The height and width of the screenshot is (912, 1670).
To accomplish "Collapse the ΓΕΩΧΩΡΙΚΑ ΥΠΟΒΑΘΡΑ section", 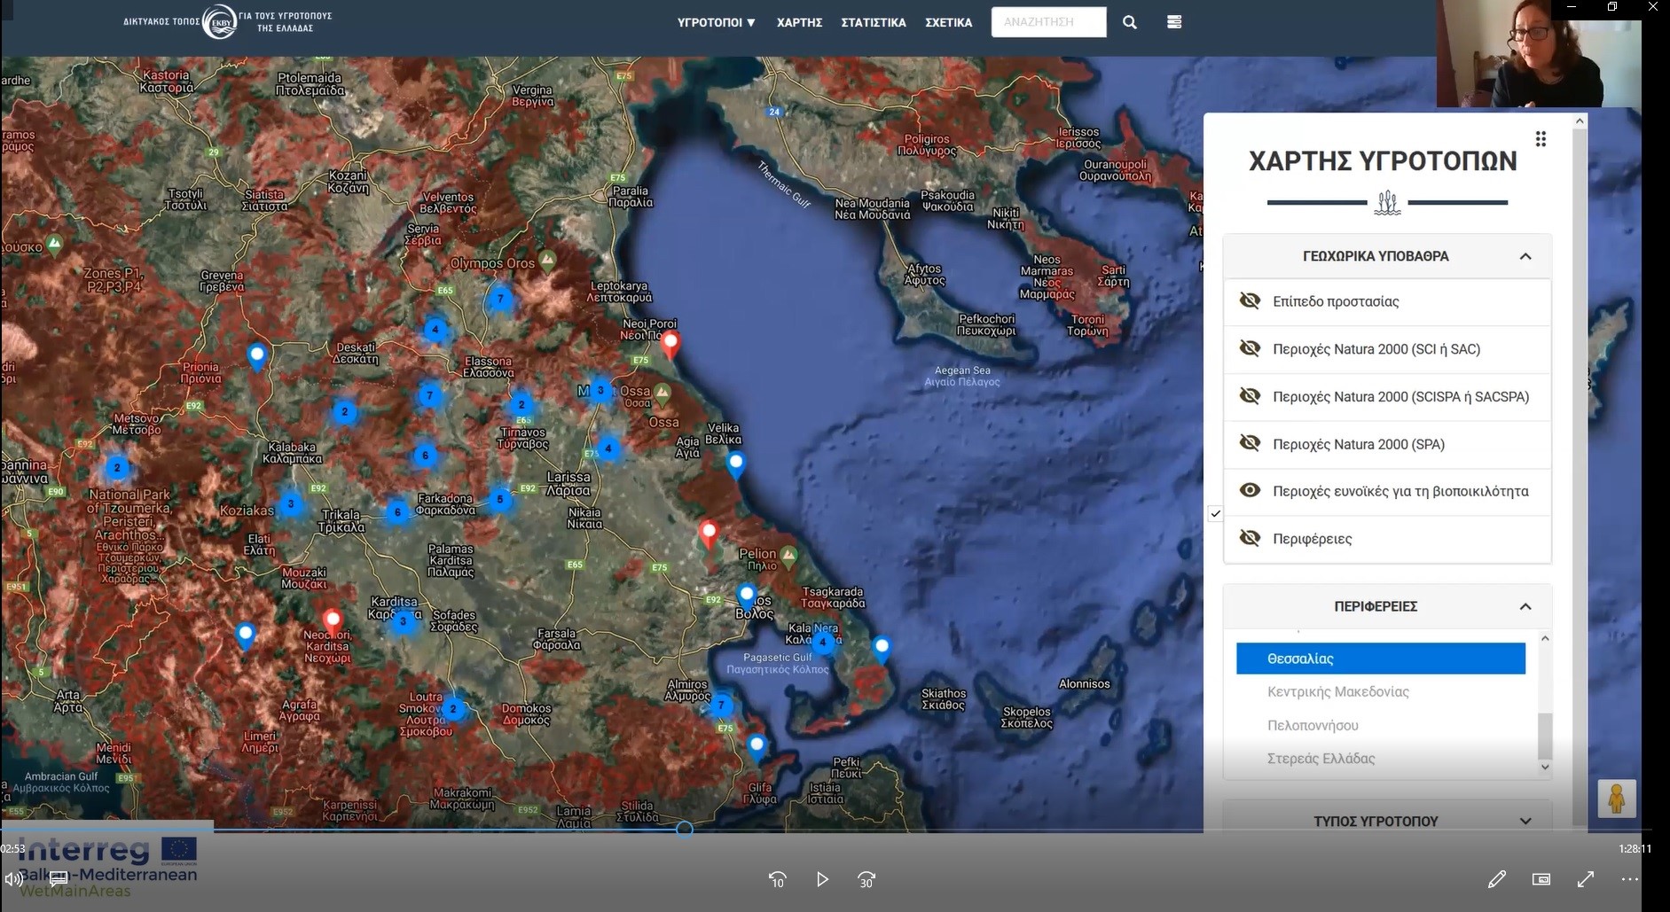I will pyautogui.click(x=1525, y=256).
